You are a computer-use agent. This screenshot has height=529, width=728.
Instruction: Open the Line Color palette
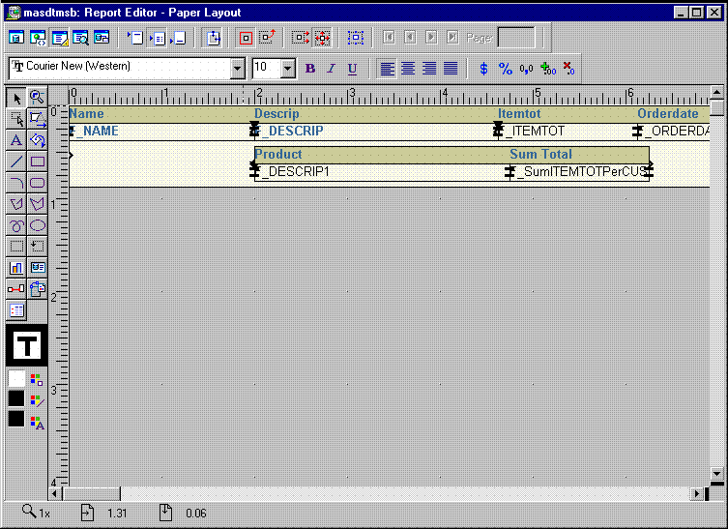(37, 400)
